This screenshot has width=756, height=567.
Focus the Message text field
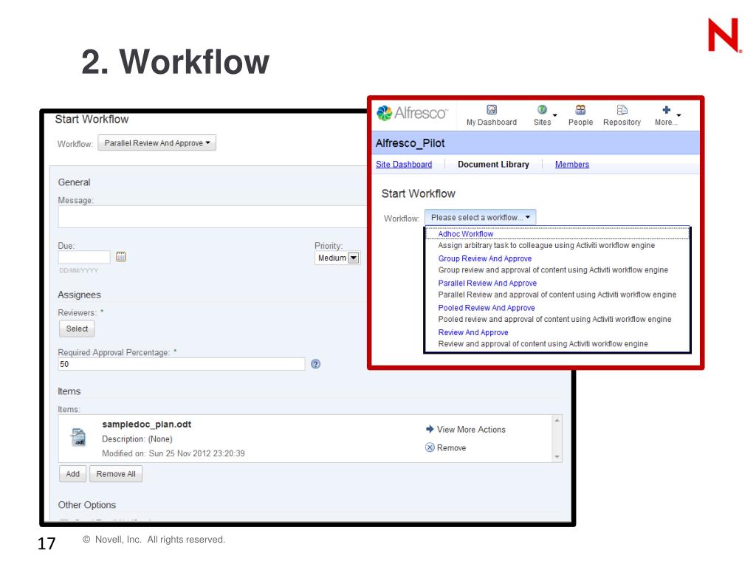click(212, 216)
